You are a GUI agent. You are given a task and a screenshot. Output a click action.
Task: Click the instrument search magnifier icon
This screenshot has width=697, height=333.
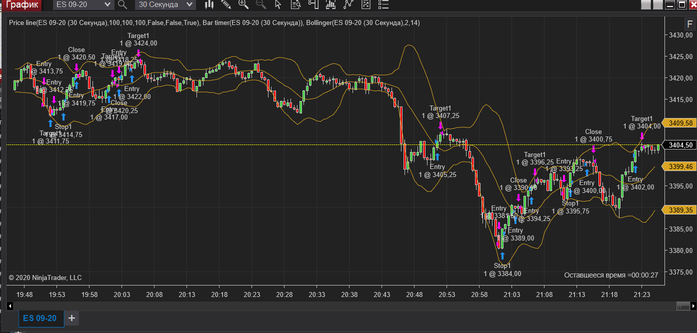pyautogui.click(x=122, y=4)
